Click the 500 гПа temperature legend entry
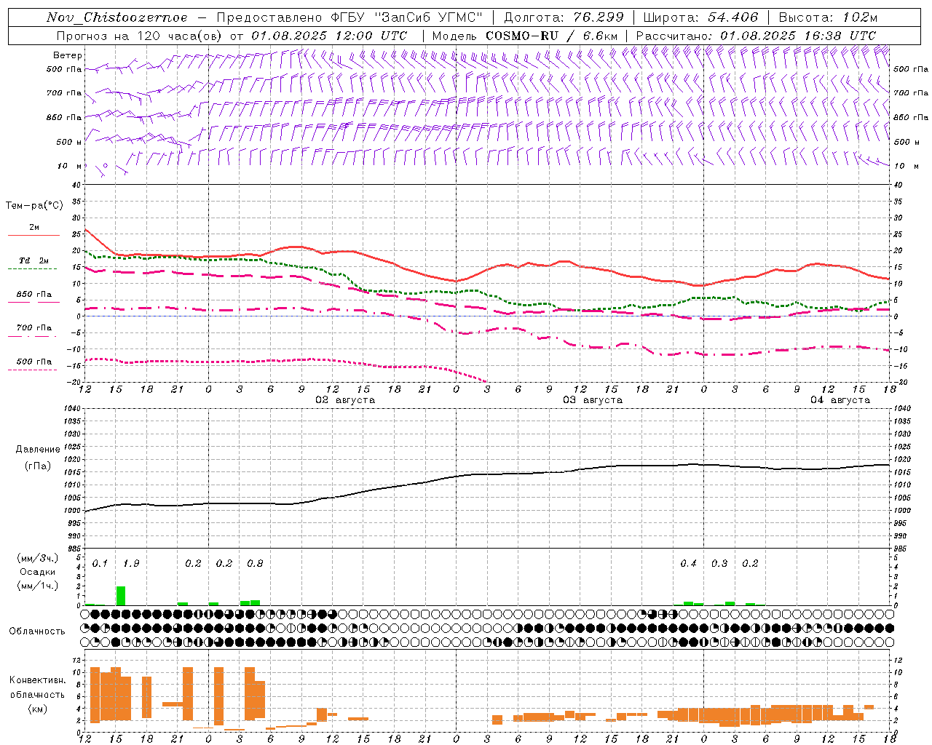This screenshot has width=932, height=745. (33, 362)
